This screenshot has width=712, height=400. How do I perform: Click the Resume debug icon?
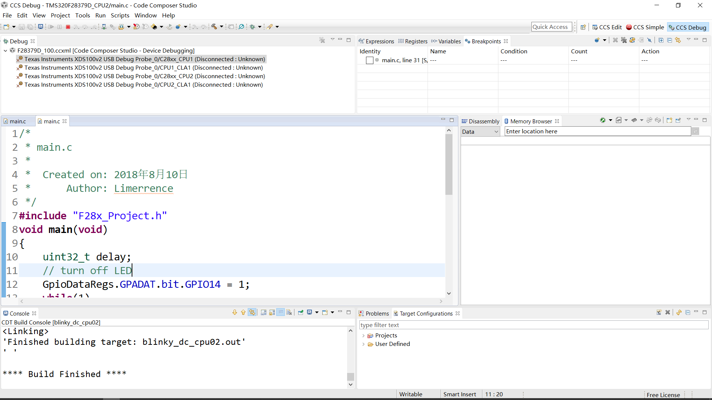click(51, 27)
